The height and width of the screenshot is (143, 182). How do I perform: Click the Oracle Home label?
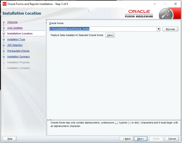click(57, 23)
